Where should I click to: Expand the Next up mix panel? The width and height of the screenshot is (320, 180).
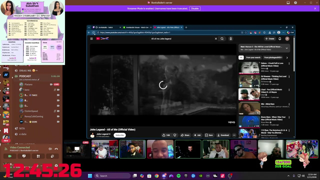pos(287,48)
